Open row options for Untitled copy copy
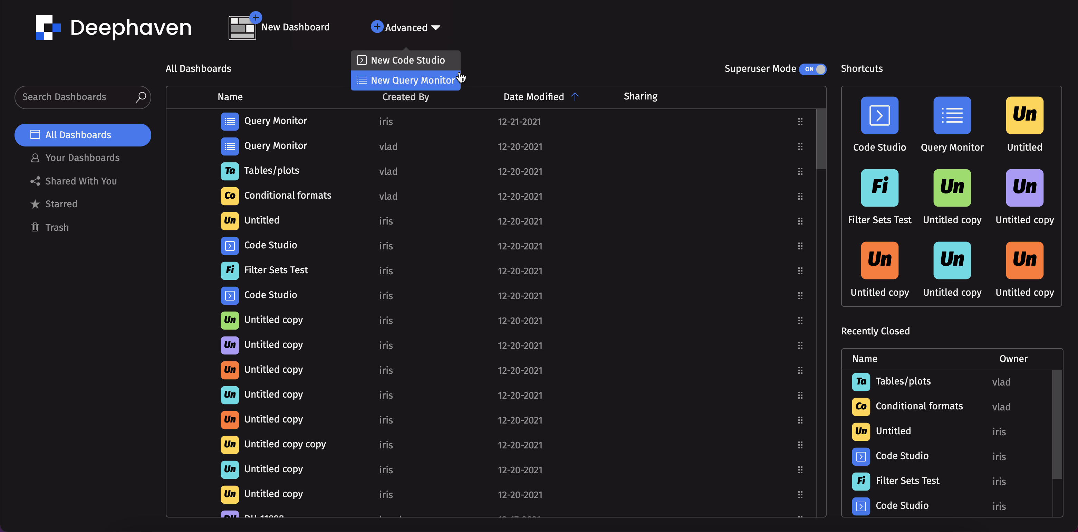The height and width of the screenshot is (532, 1078). pos(800,445)
